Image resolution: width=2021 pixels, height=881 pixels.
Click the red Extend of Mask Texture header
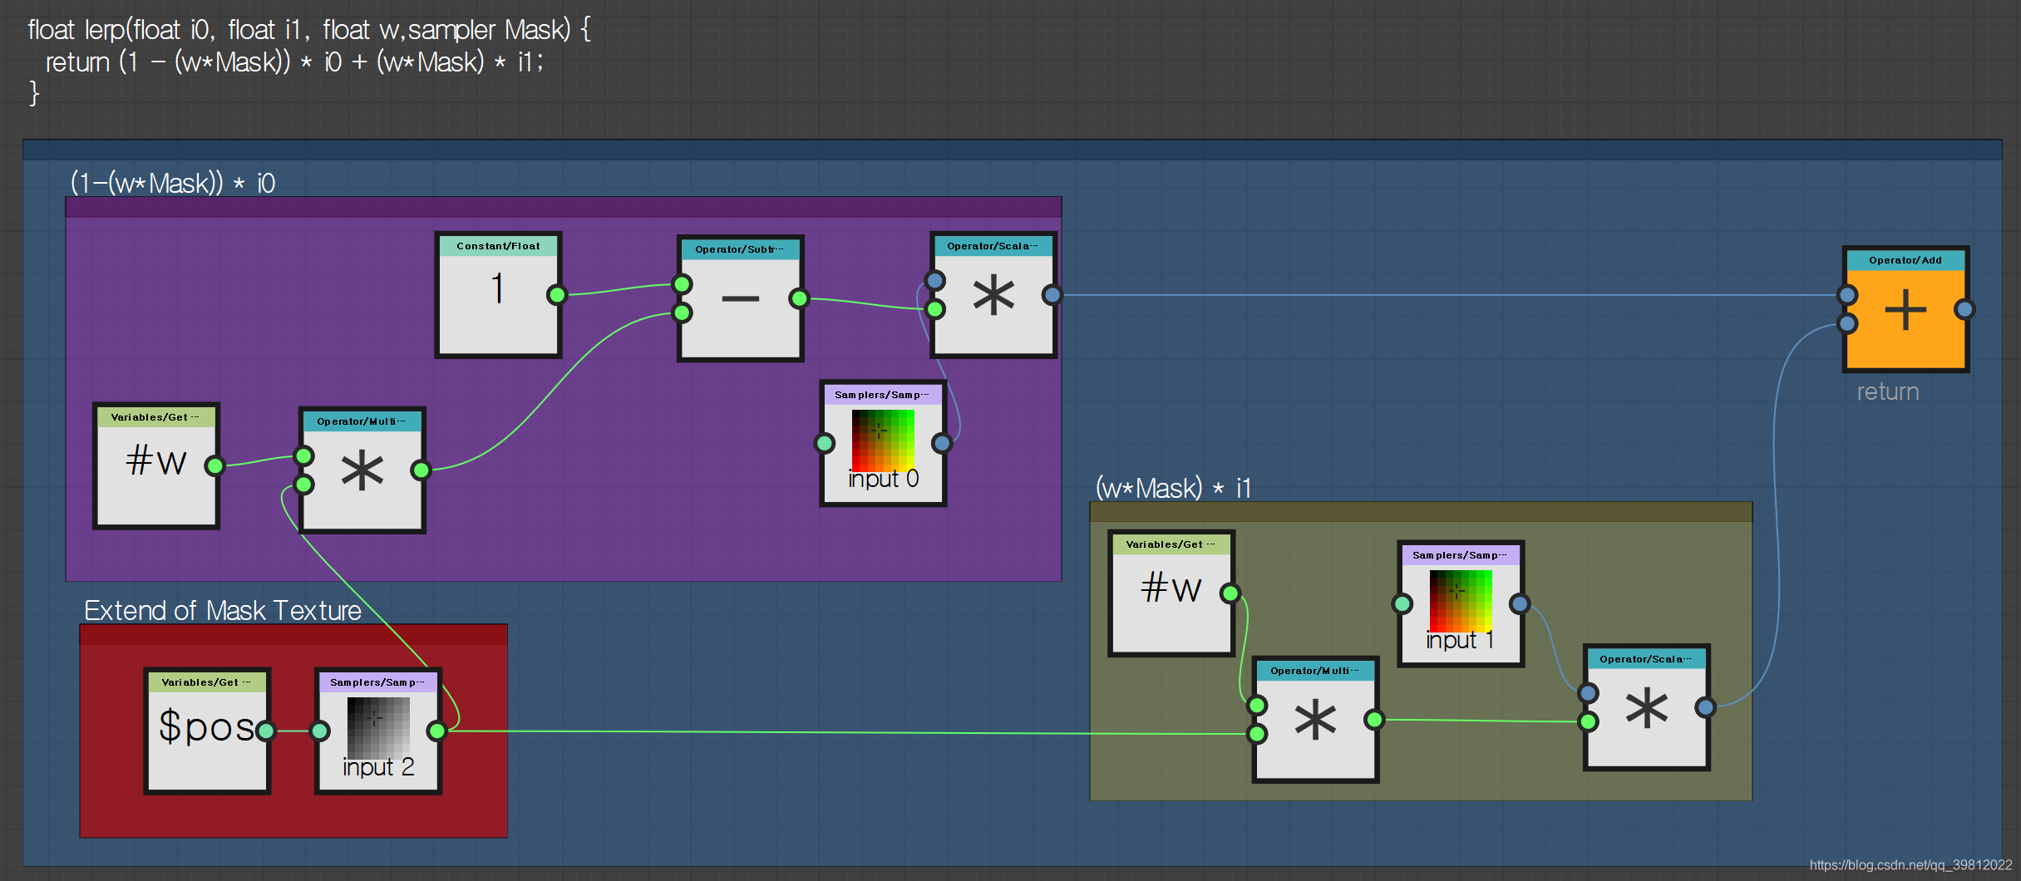point(293,634)
